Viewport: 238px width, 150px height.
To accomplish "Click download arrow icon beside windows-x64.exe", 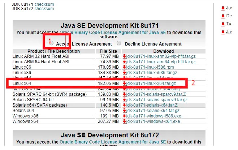I will click(125, 121).
